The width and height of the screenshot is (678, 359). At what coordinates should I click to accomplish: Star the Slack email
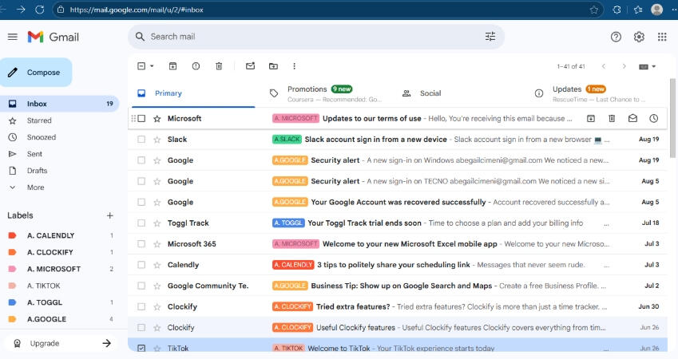tap(157, 140)
